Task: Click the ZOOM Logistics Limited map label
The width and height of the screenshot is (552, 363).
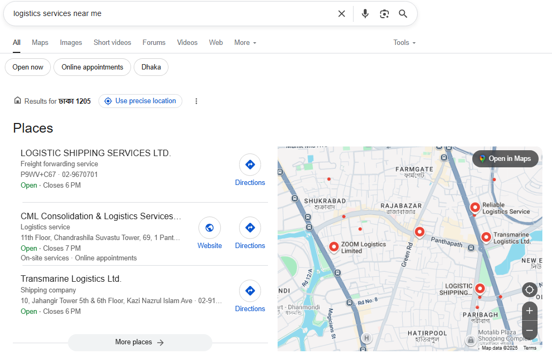Action: coord(363,248)
